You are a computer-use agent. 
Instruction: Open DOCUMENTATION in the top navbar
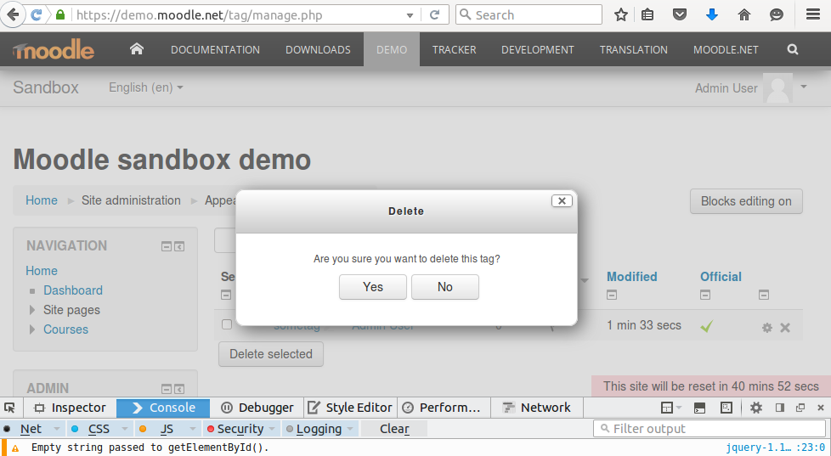point(215,50)
